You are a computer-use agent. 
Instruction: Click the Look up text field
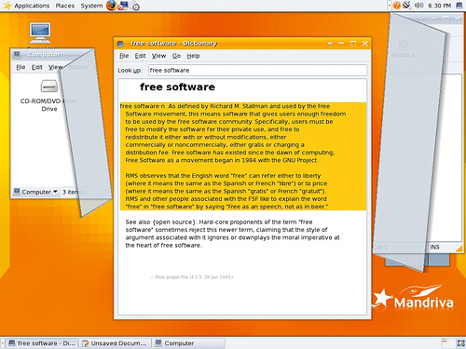pyautogui.click(x=257, y=70)
